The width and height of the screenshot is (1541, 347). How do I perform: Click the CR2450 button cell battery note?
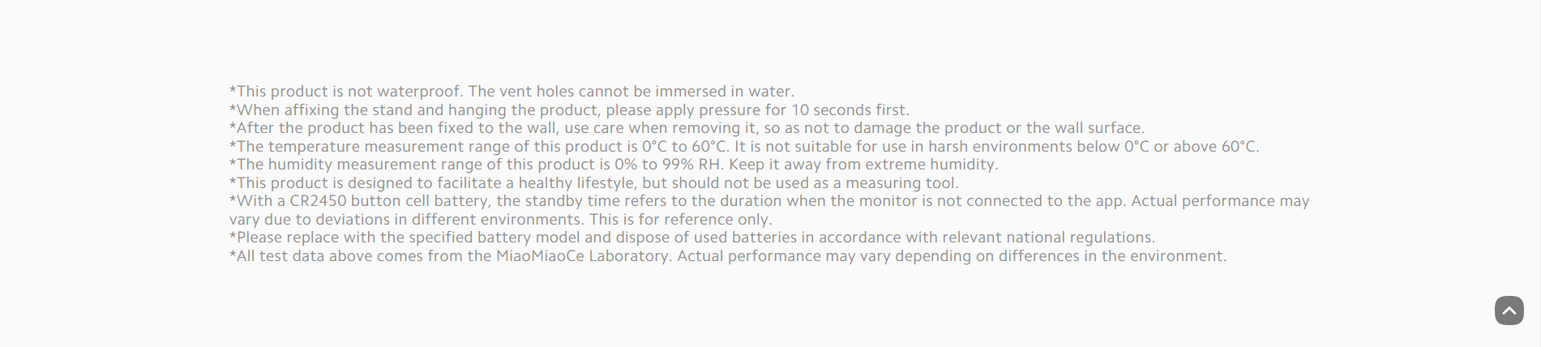pyautogui.click(x=769, y=201)
